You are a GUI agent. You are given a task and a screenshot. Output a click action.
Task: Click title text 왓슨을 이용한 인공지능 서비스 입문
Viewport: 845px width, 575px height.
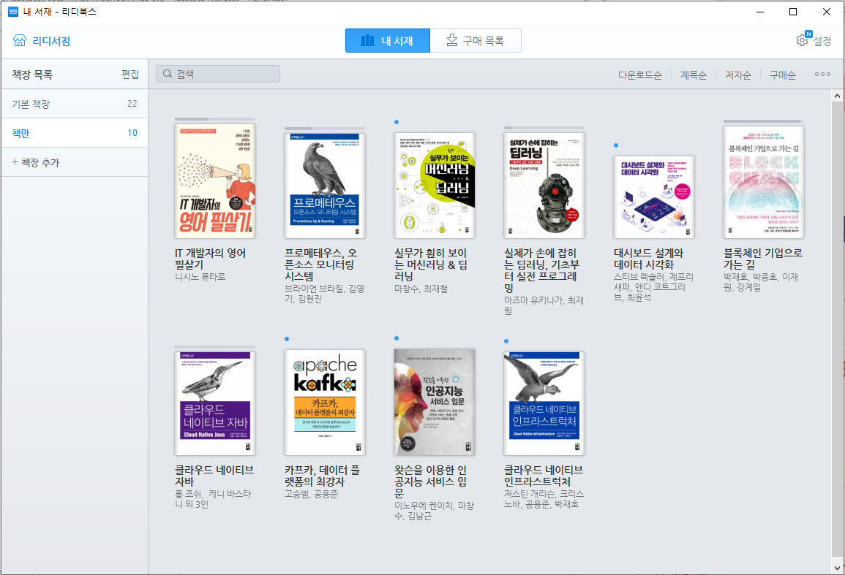tap(431, 481)
